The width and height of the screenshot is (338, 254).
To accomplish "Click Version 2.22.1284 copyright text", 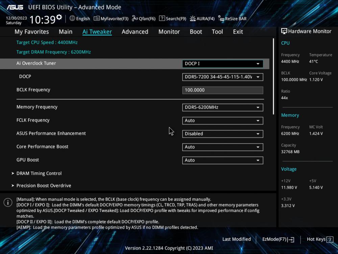I will coord(169,248).
